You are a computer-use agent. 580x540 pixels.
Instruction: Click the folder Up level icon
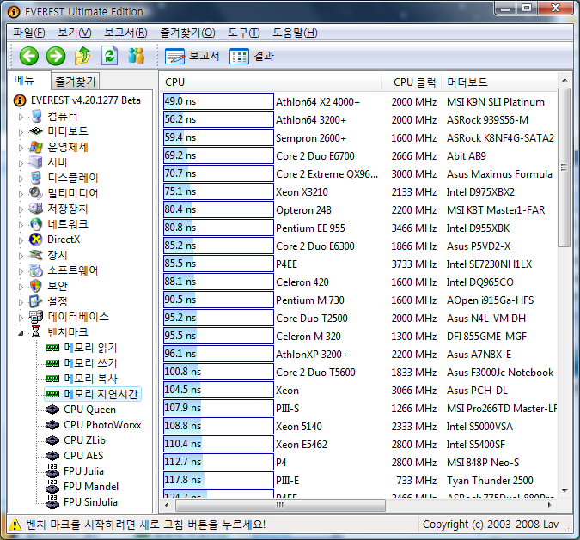82,56
